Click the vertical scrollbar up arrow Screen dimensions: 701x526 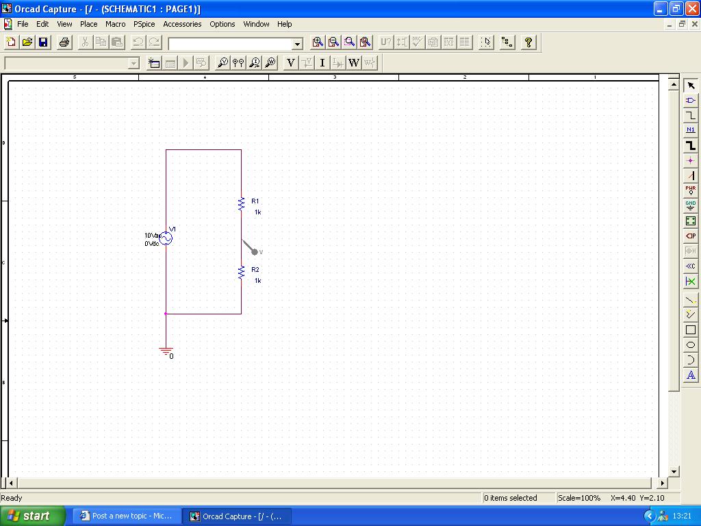point(674,84)
